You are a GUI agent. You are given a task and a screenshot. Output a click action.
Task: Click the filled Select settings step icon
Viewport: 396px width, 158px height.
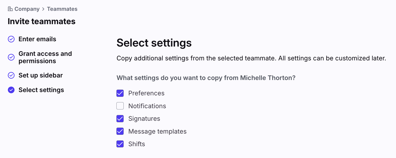[x=11, y=90]
